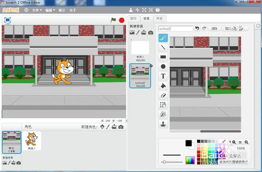262x172 pixels.
Task: Flip the backdrop up-down
Action: tap(241, 29)
